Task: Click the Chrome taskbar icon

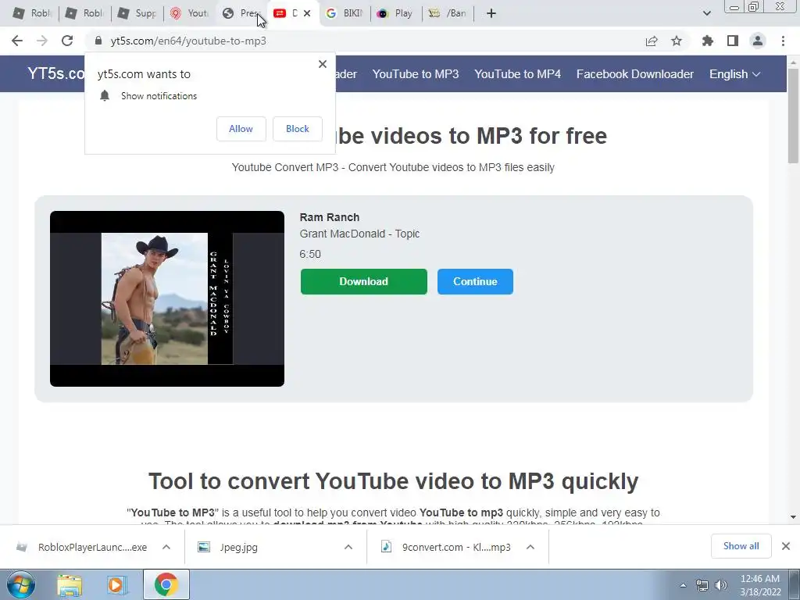Action: pos(166,584)
